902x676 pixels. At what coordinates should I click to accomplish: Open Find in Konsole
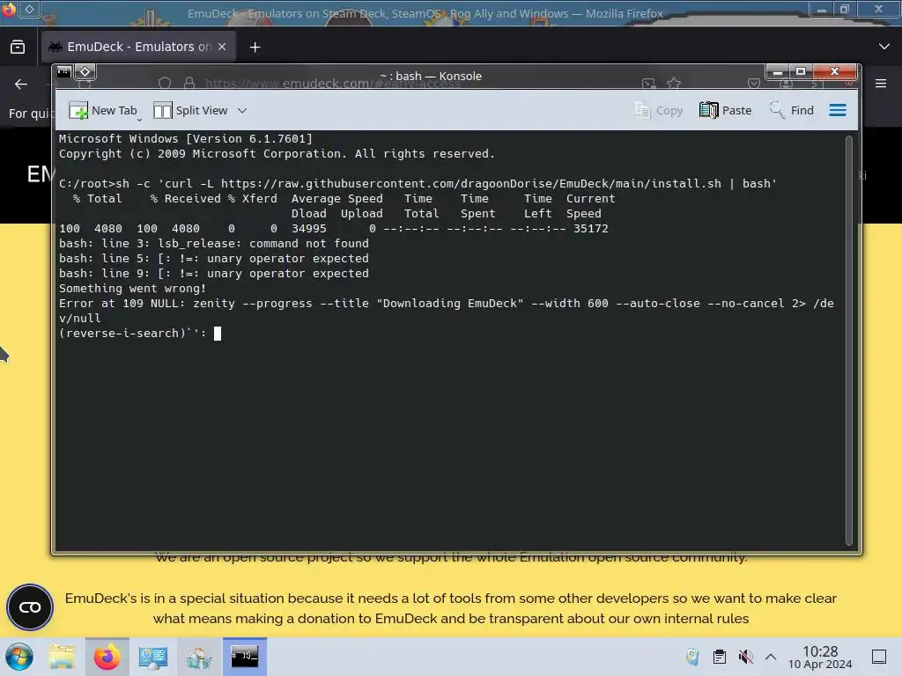[x=792, y=110]
